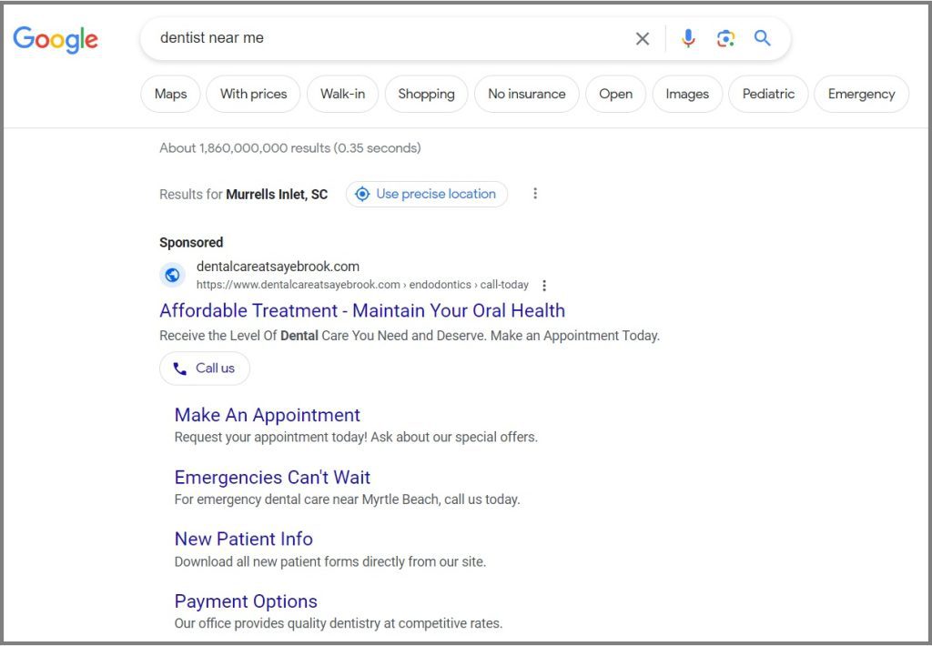Click the 'About 1,860,000,000 results' text
The width and height of the screenshot is (932, 646).
tap(290, 148)
